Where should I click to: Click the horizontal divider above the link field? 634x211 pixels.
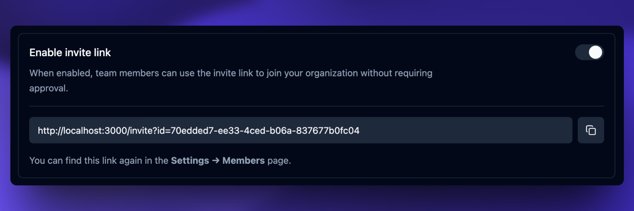click(316, 106)
